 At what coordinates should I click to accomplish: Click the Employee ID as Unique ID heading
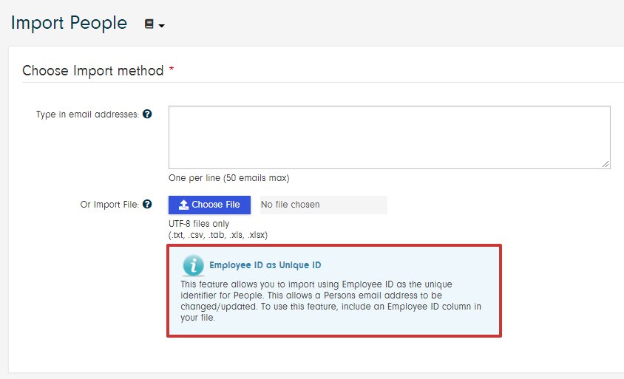[265, 265]
